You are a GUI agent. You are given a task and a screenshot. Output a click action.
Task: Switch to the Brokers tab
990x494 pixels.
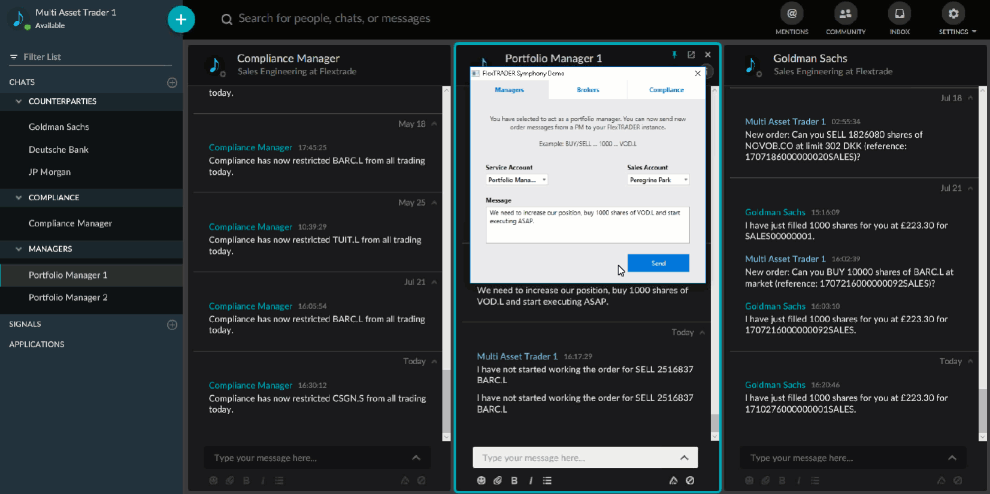pos(588,90)
